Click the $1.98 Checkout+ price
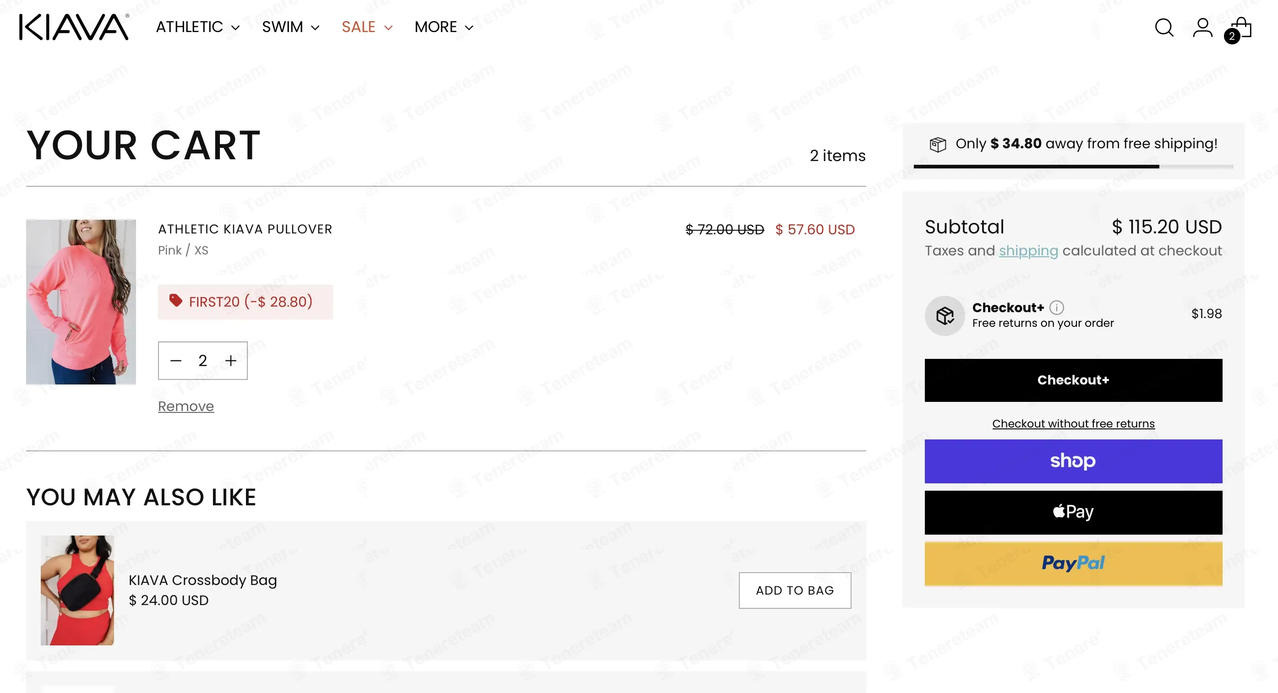1278x693 pixels. 1207,313
